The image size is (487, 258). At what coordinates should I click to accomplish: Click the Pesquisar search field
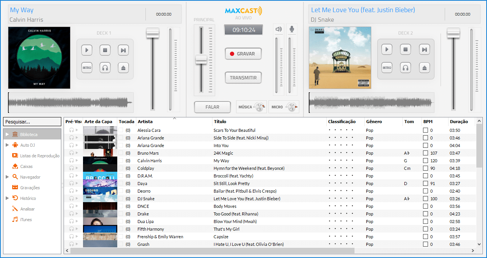pos(32,121)
